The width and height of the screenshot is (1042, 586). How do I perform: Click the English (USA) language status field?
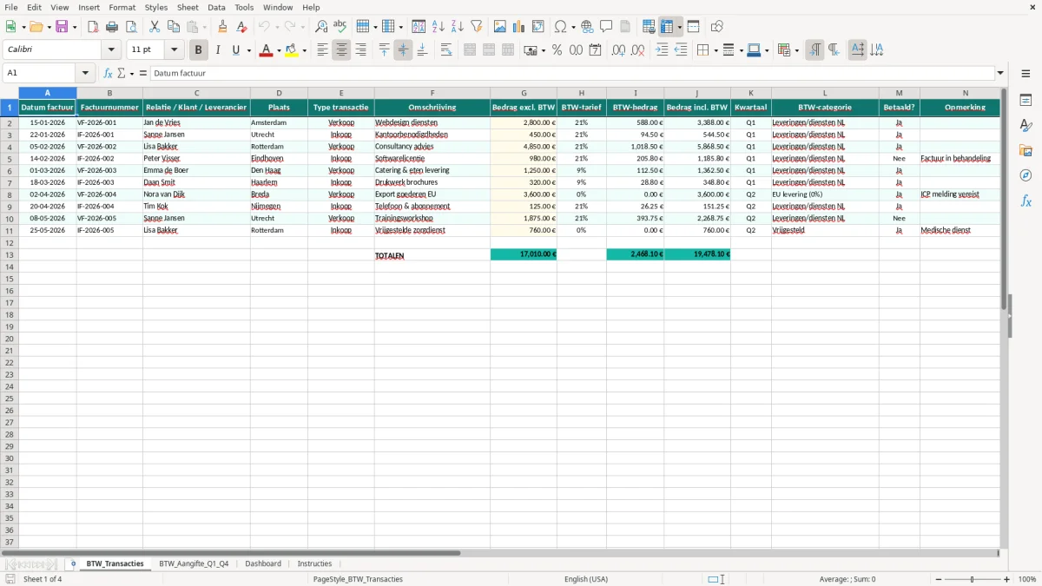tap(586, 579)
